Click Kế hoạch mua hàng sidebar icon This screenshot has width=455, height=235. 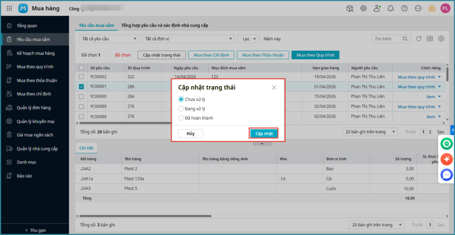pos(9,53)
